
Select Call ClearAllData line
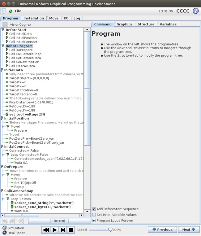pyautogui.click(x=22, y=66)
